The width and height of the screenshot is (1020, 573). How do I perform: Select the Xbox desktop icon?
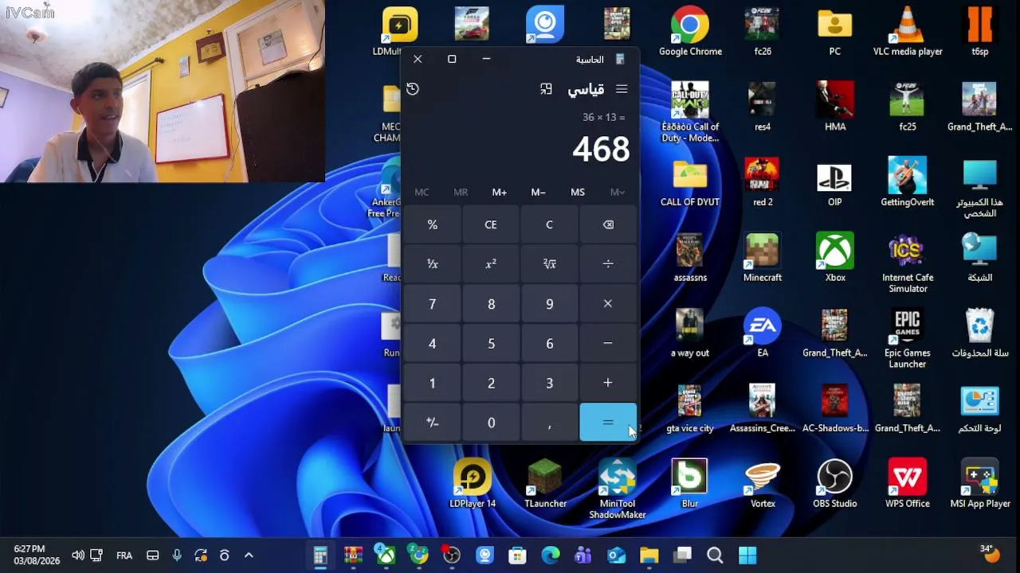coord(835,258)
